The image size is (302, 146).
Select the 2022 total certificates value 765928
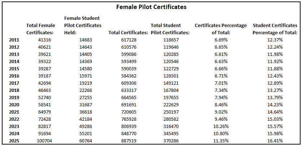click(x=128, y=119)
